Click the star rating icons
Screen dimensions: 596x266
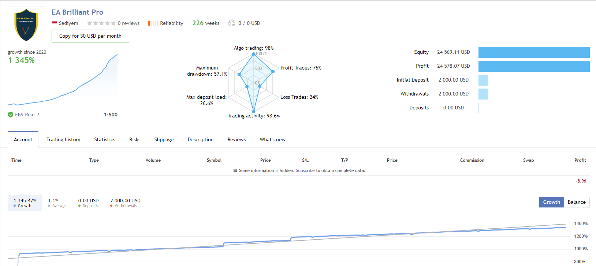coord(101,23)
